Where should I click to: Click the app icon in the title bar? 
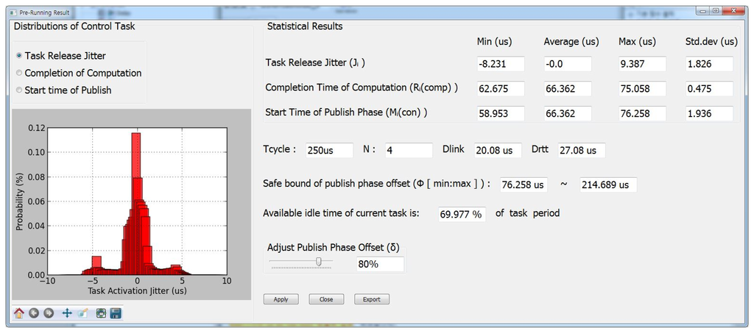pyautogui.click(x=13, y=12)
